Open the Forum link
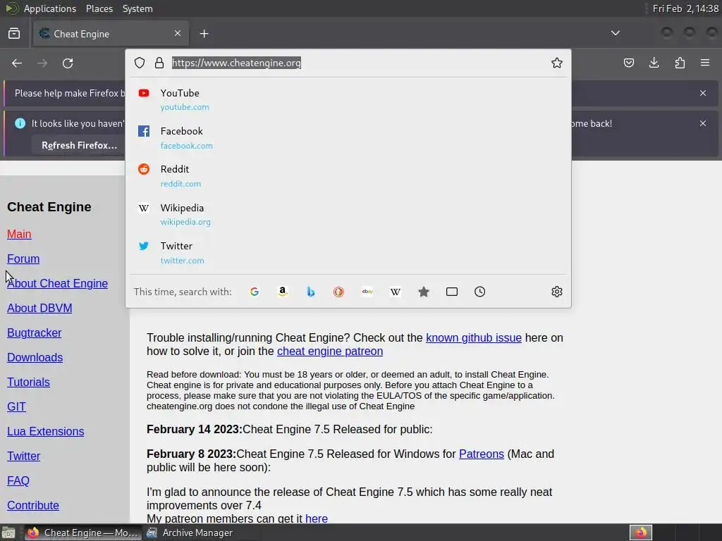 pos(23,259)
